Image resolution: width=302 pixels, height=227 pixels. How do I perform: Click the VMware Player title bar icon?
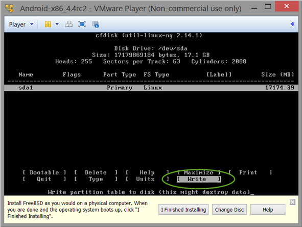(x=9, y=8)
